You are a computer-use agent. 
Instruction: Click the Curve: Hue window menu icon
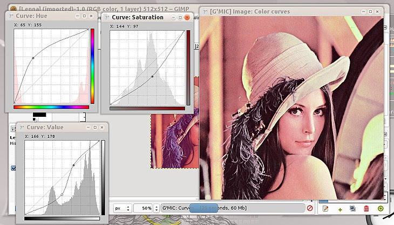11,16
